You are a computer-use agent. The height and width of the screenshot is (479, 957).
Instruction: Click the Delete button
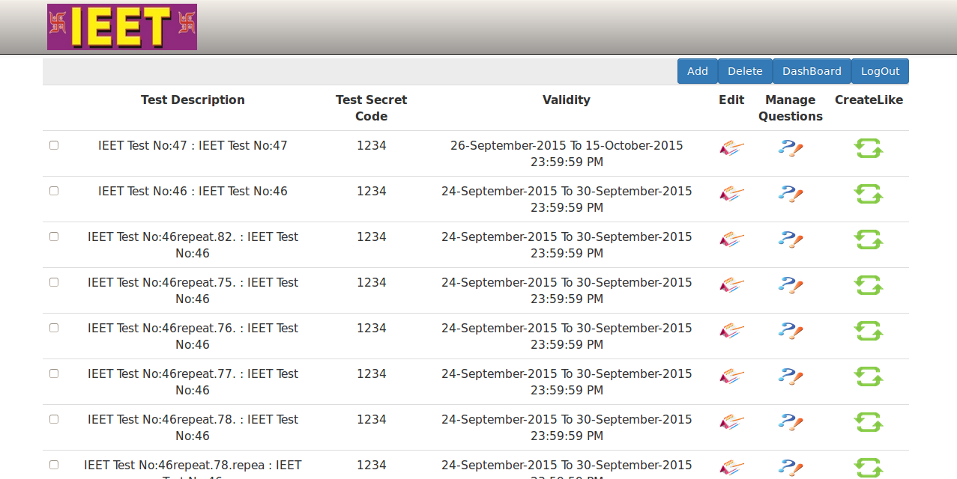(x=745, y=71)
